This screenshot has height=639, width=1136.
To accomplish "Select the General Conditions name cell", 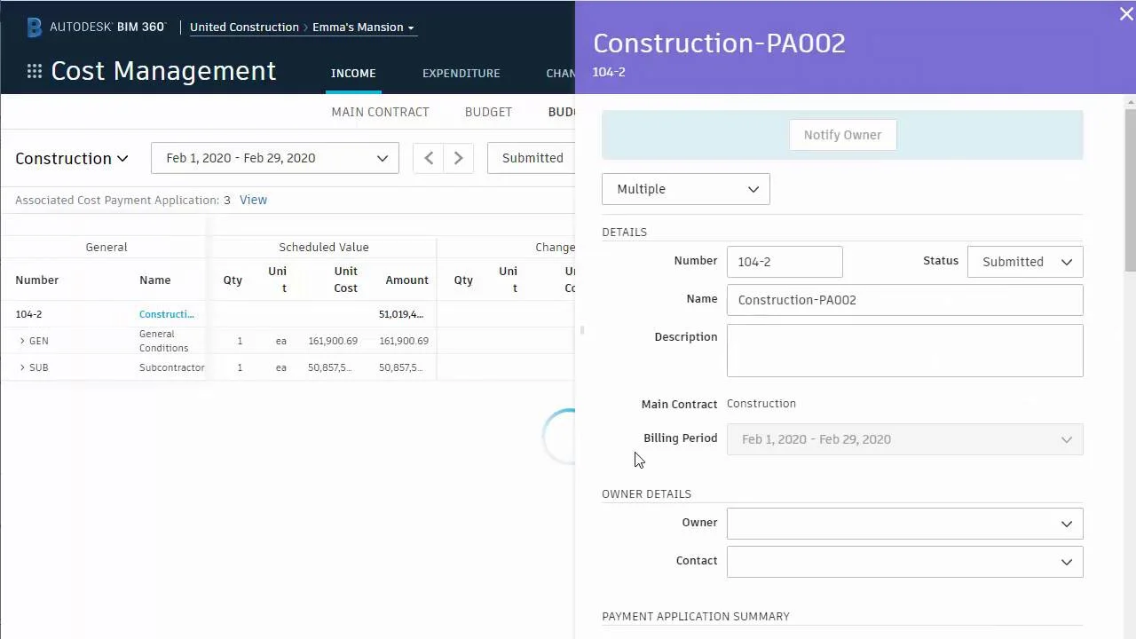I will click(163, 341).
